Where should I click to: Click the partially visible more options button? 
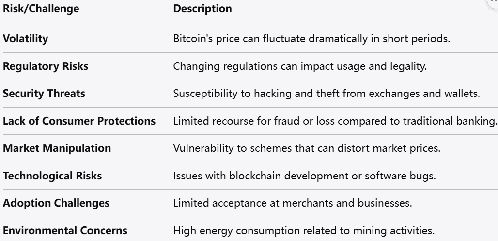pos(494,2)
